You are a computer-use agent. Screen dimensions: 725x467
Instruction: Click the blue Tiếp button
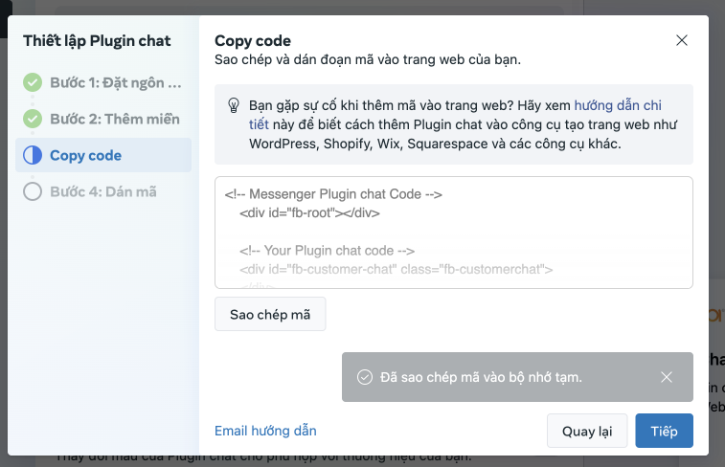point(664,431)
